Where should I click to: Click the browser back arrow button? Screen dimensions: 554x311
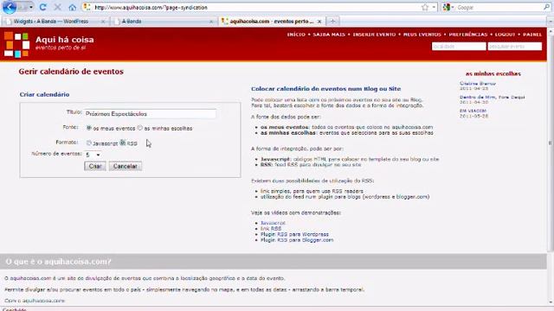coord(10,7)
